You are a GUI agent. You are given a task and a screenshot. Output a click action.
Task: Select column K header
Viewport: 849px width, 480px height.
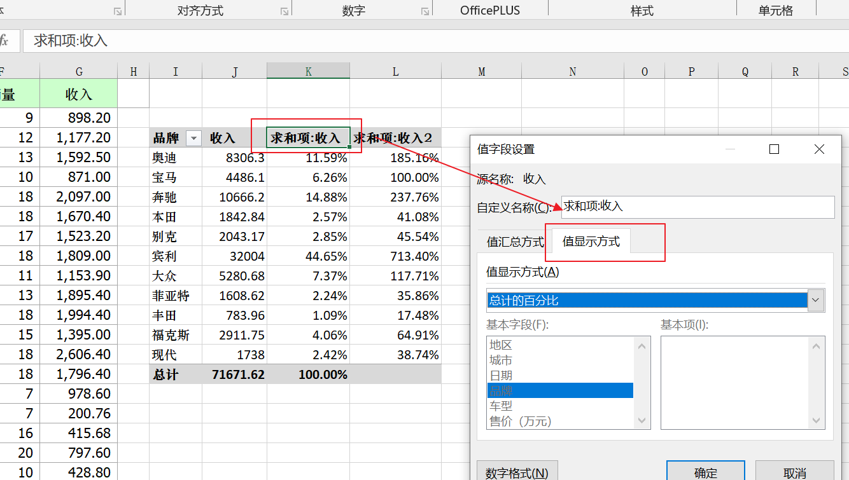(309, 71)
